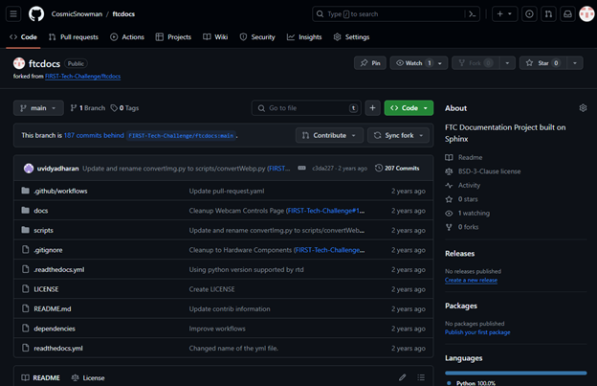
Task: Click the GitHub logo icon
Action: click(36, 14)
